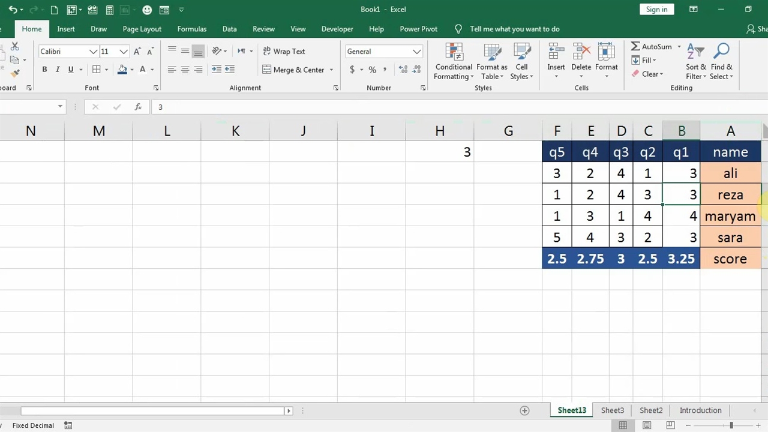Toggle Italic formatting
This screenshot has height=432, width=768.
click(58, 70)
